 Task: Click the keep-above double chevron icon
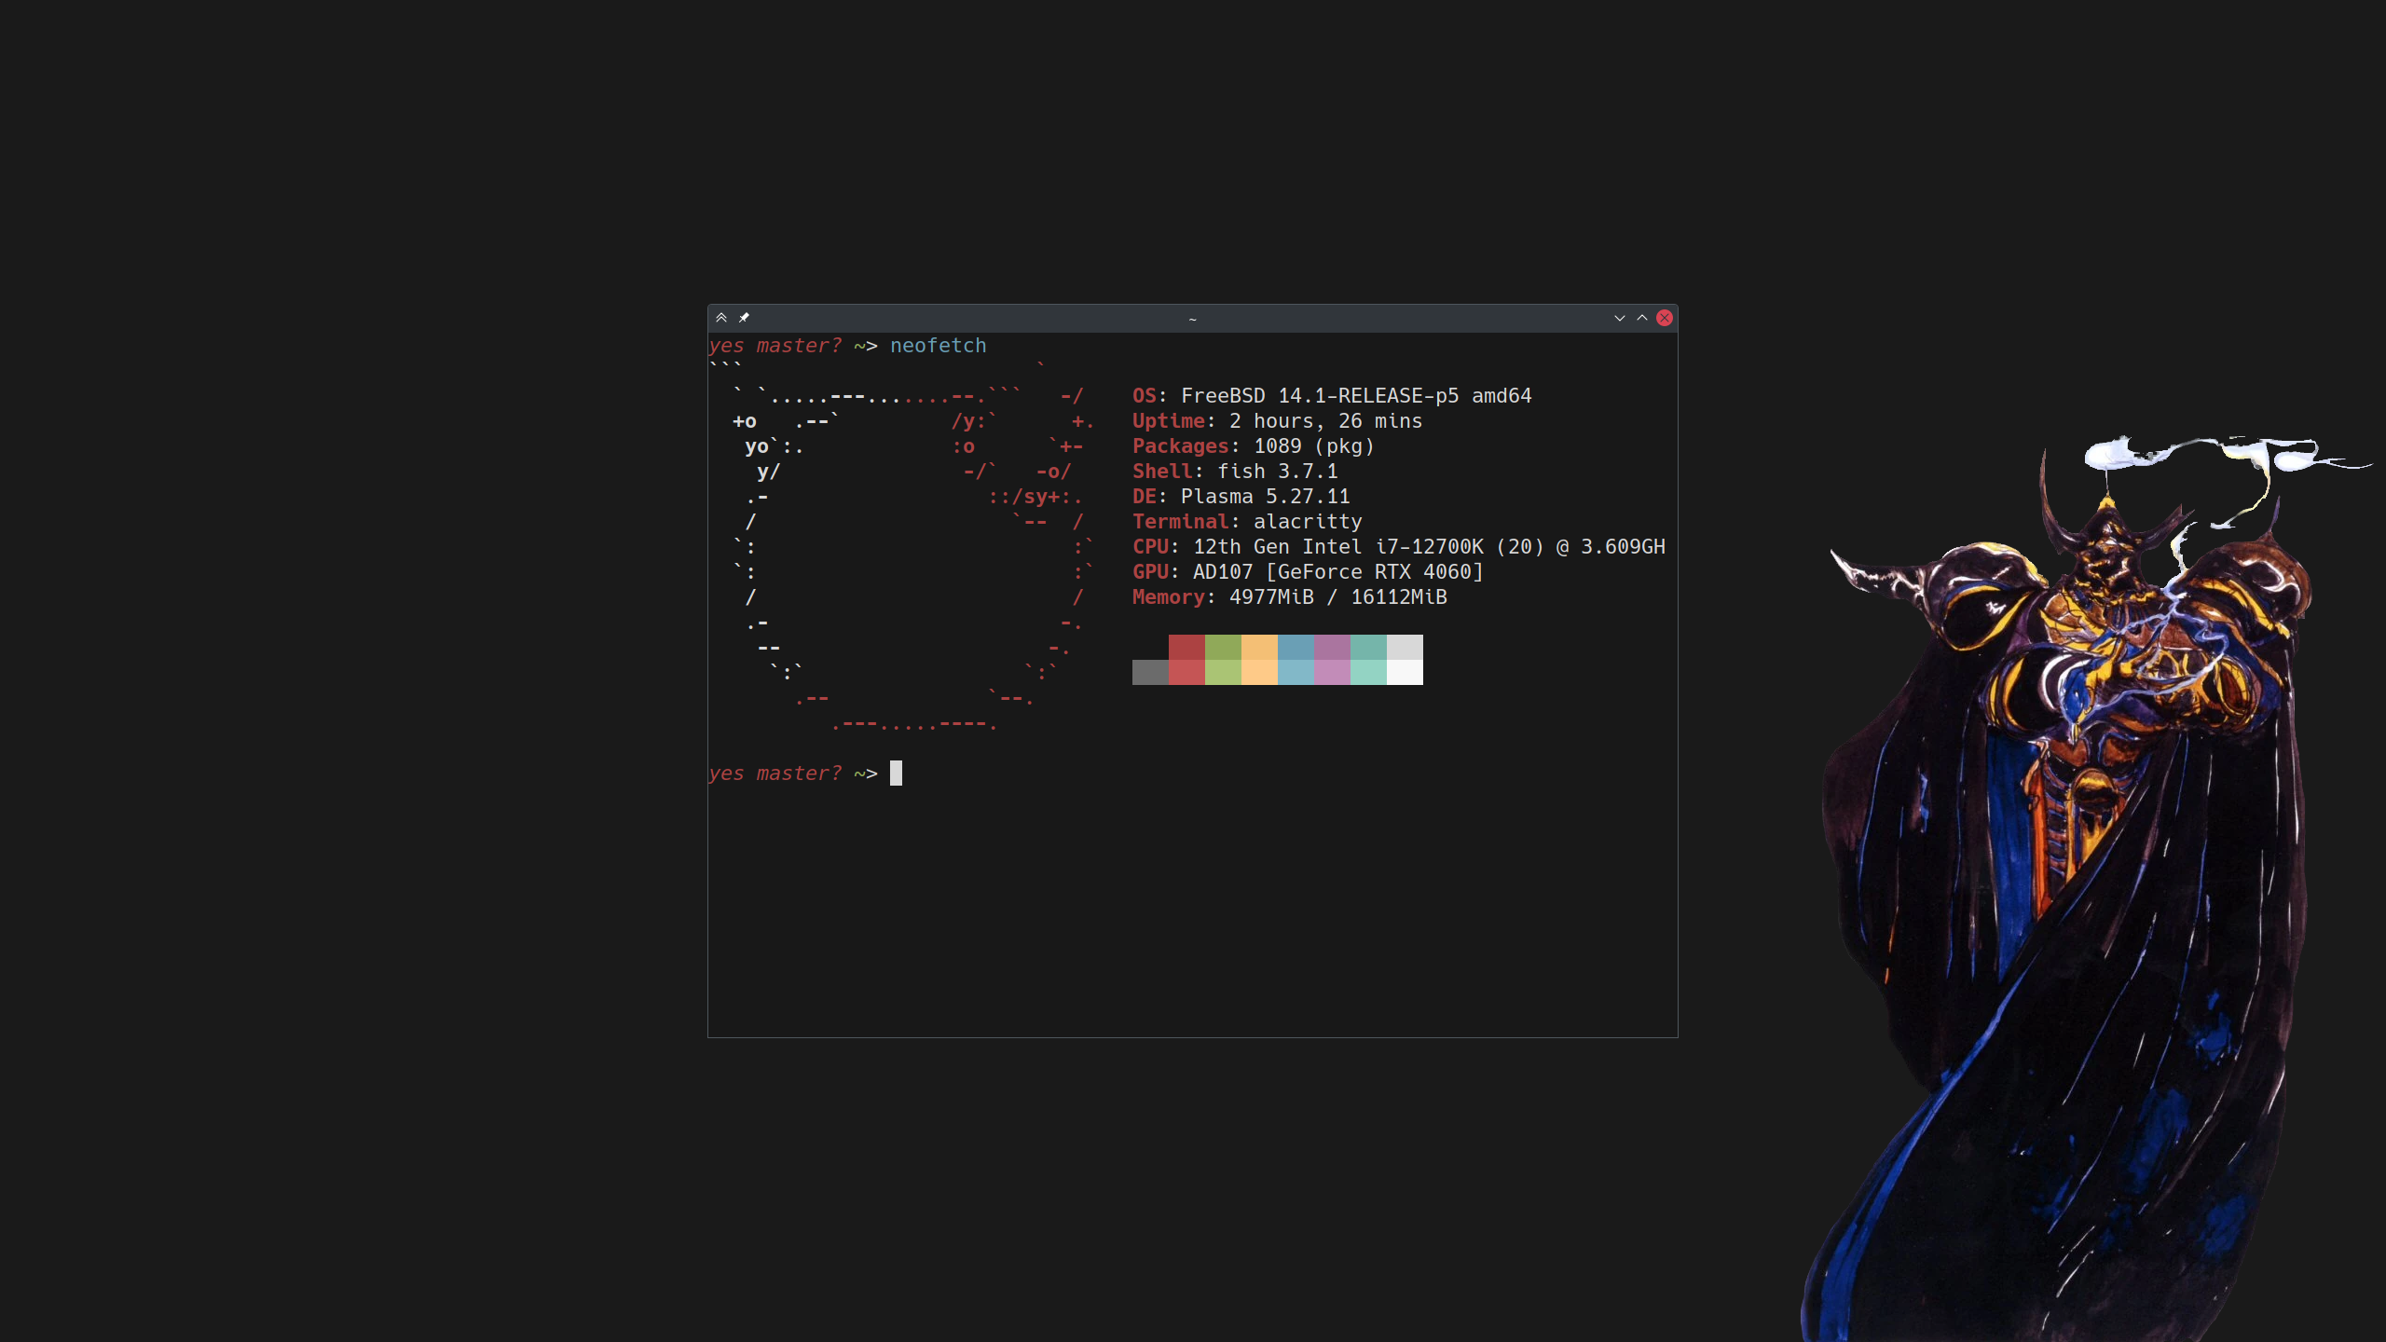721,318
